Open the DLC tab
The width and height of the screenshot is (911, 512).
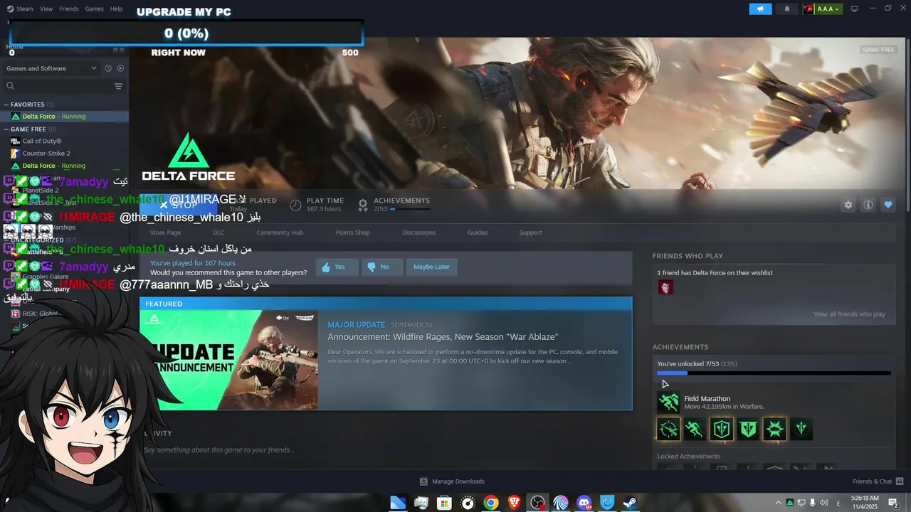coord(218,233)
